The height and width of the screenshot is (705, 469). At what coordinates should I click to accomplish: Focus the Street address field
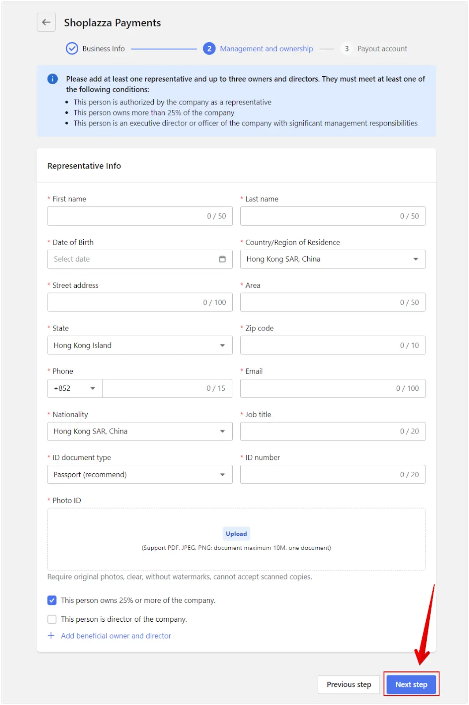point(140,302)
